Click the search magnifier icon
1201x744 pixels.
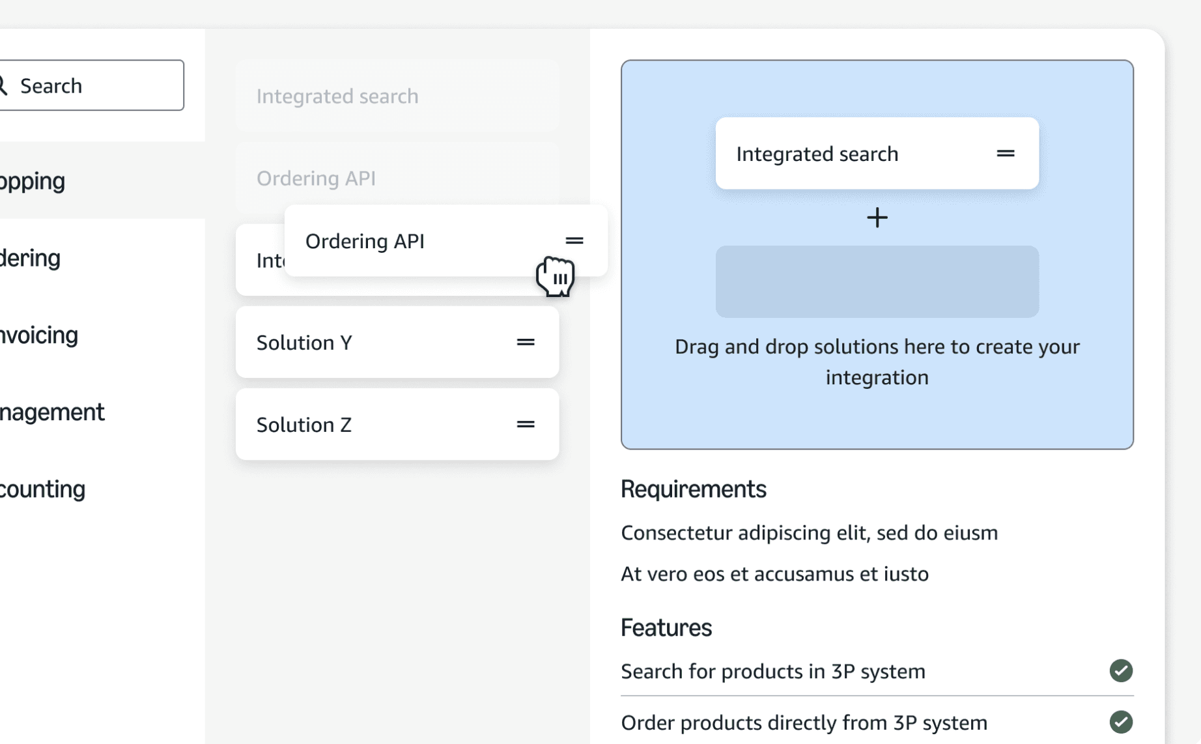pyautogui.click(x=3, y=85)
